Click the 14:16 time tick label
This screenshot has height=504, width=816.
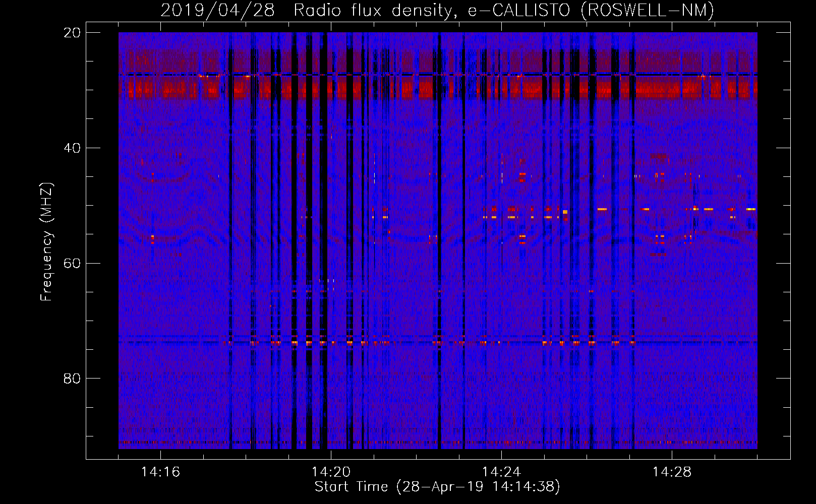coord(160,472)
